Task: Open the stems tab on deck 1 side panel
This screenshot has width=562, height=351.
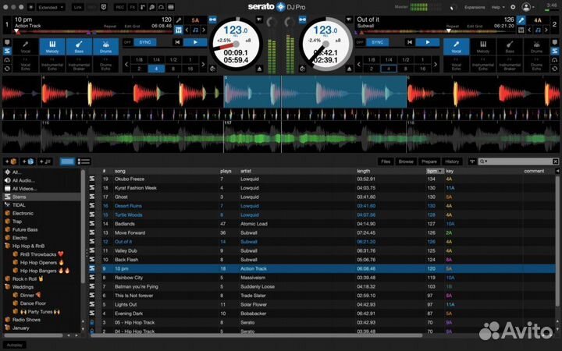Action: 7,51
